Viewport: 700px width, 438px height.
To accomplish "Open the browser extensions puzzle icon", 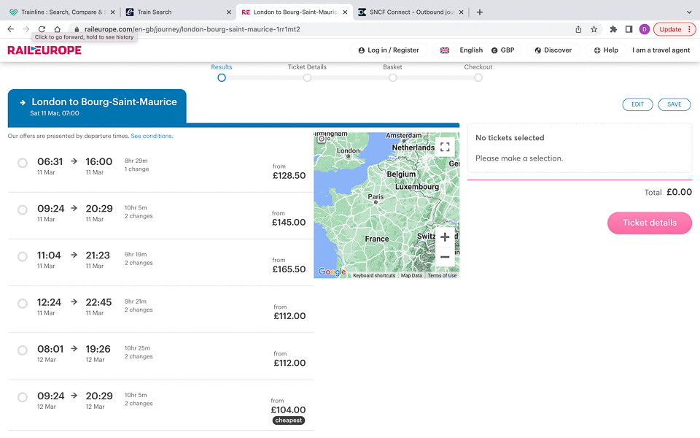I will click(613, 29).
